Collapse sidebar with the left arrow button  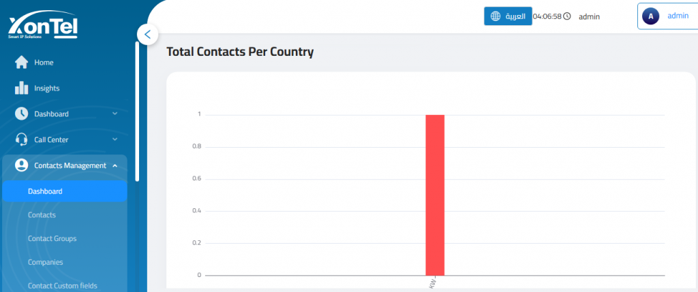coord(148,34)
